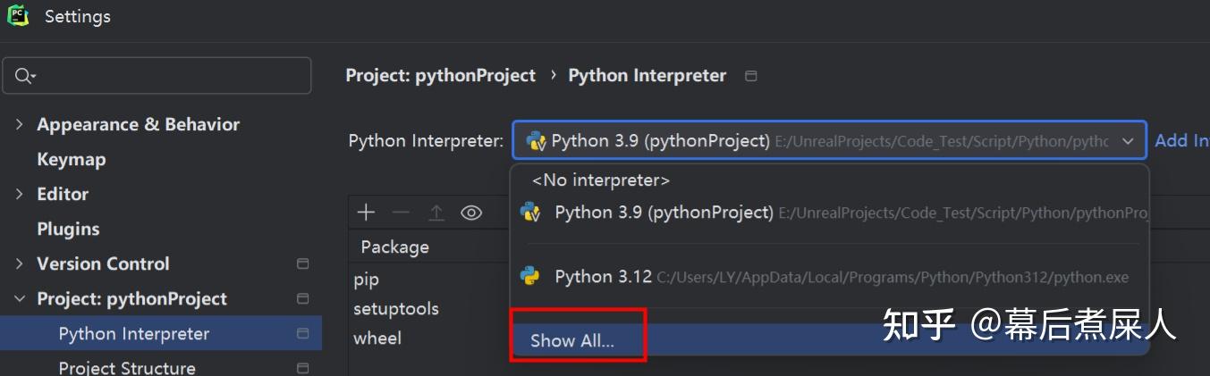Click the plus icon to install package
The image size is (1210, 376).
(x=366, y=213)
